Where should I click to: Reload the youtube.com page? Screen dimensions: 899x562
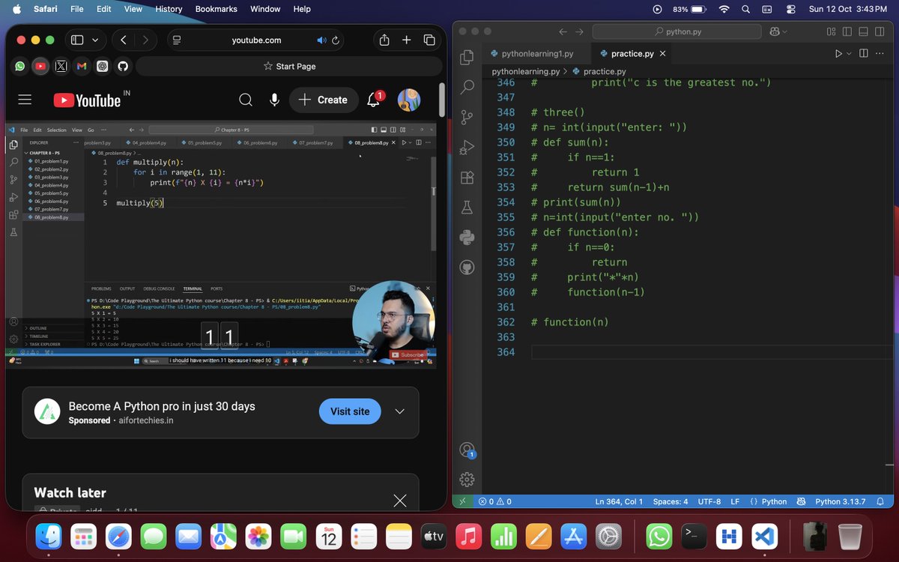[x=336, y=40]
